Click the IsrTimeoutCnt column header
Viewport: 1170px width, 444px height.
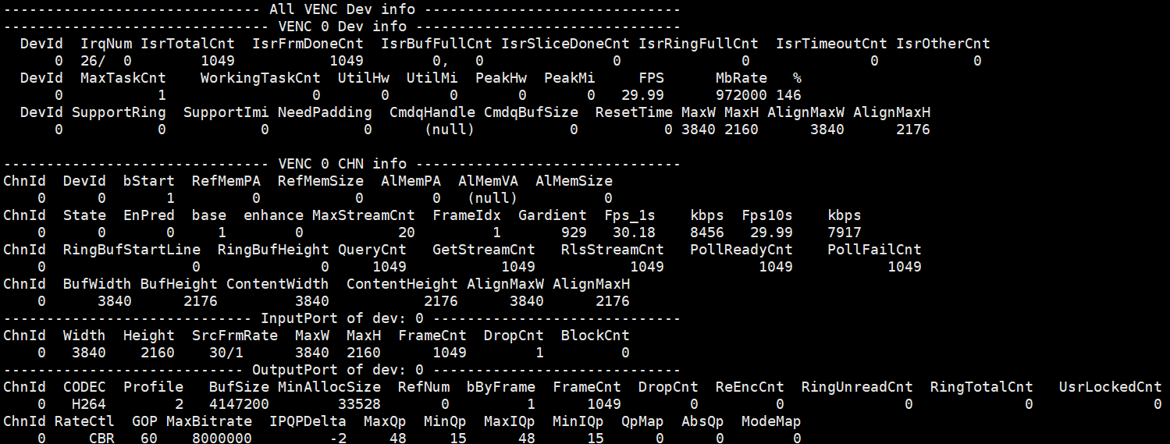pos(831,44)
